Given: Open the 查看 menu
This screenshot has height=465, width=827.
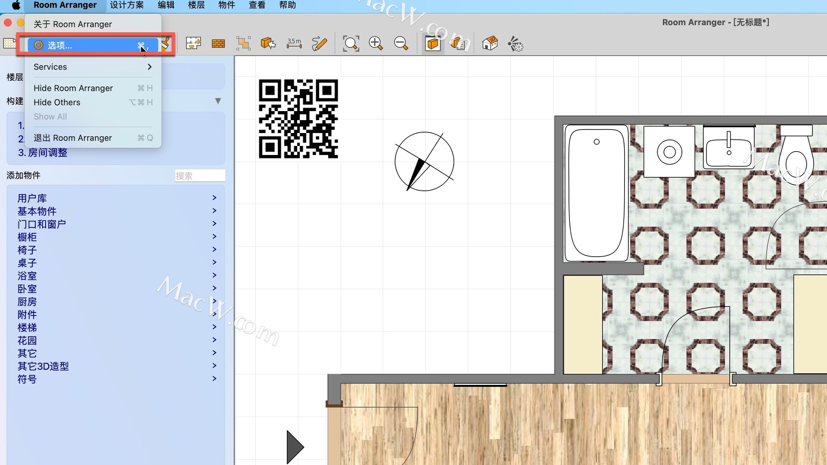Looking at the screenshot, I should tap(257, 5).
